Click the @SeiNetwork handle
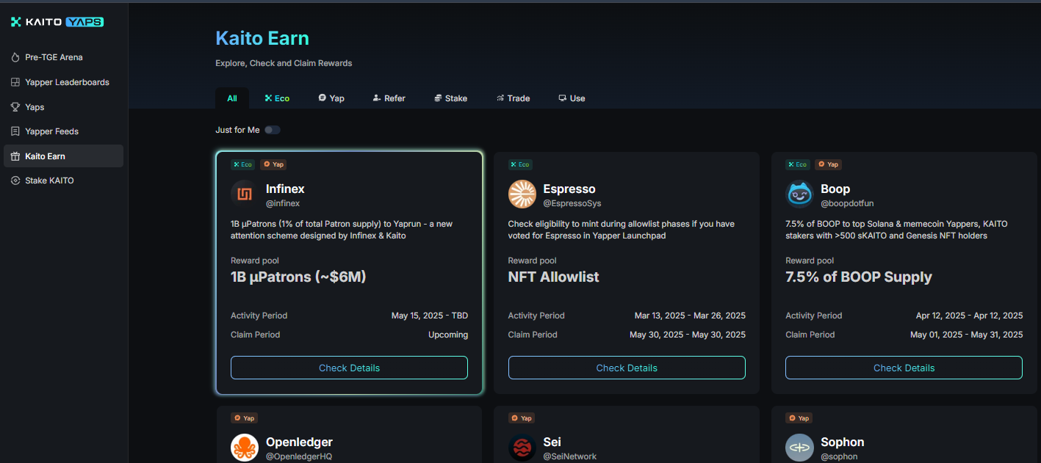Image resolution: width=1041 pixels, height=463 pixels. (569, 456)
